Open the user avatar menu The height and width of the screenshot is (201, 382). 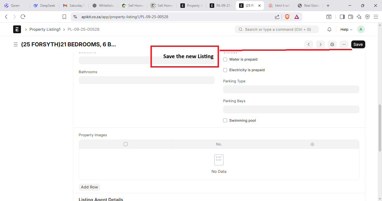coord(361,29)
